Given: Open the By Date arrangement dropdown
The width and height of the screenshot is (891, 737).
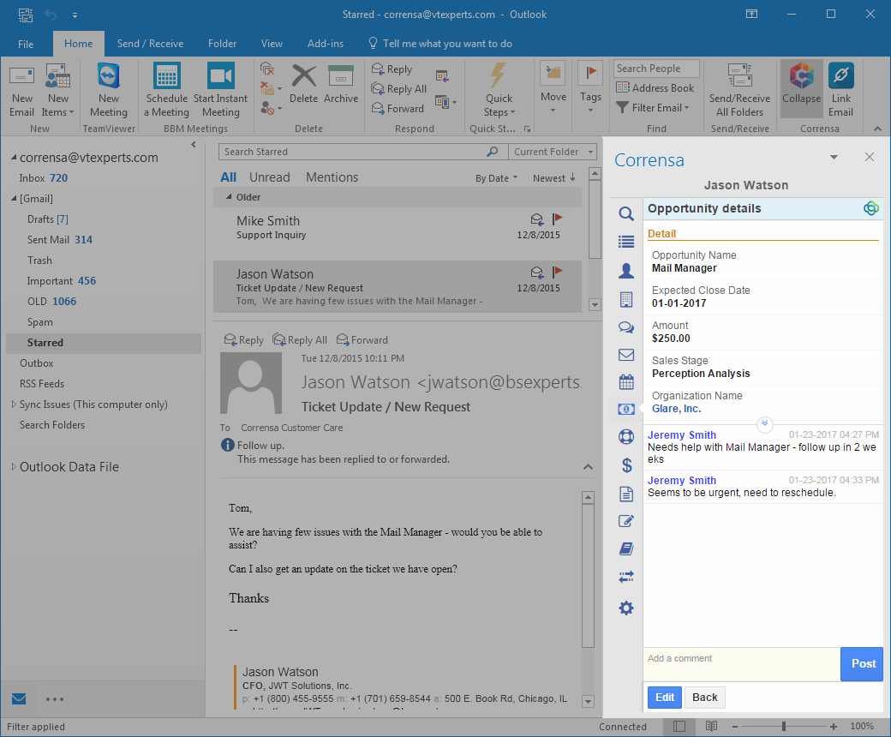Looking at the screenshot, I should coord(496,178).
